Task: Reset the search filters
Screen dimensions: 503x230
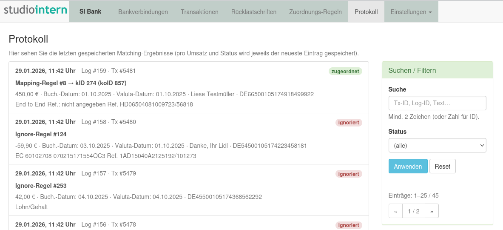Action: pos(442,167)
